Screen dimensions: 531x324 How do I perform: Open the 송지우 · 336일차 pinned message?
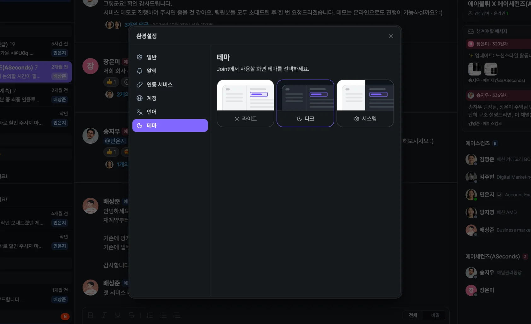(x=498, y=95)
